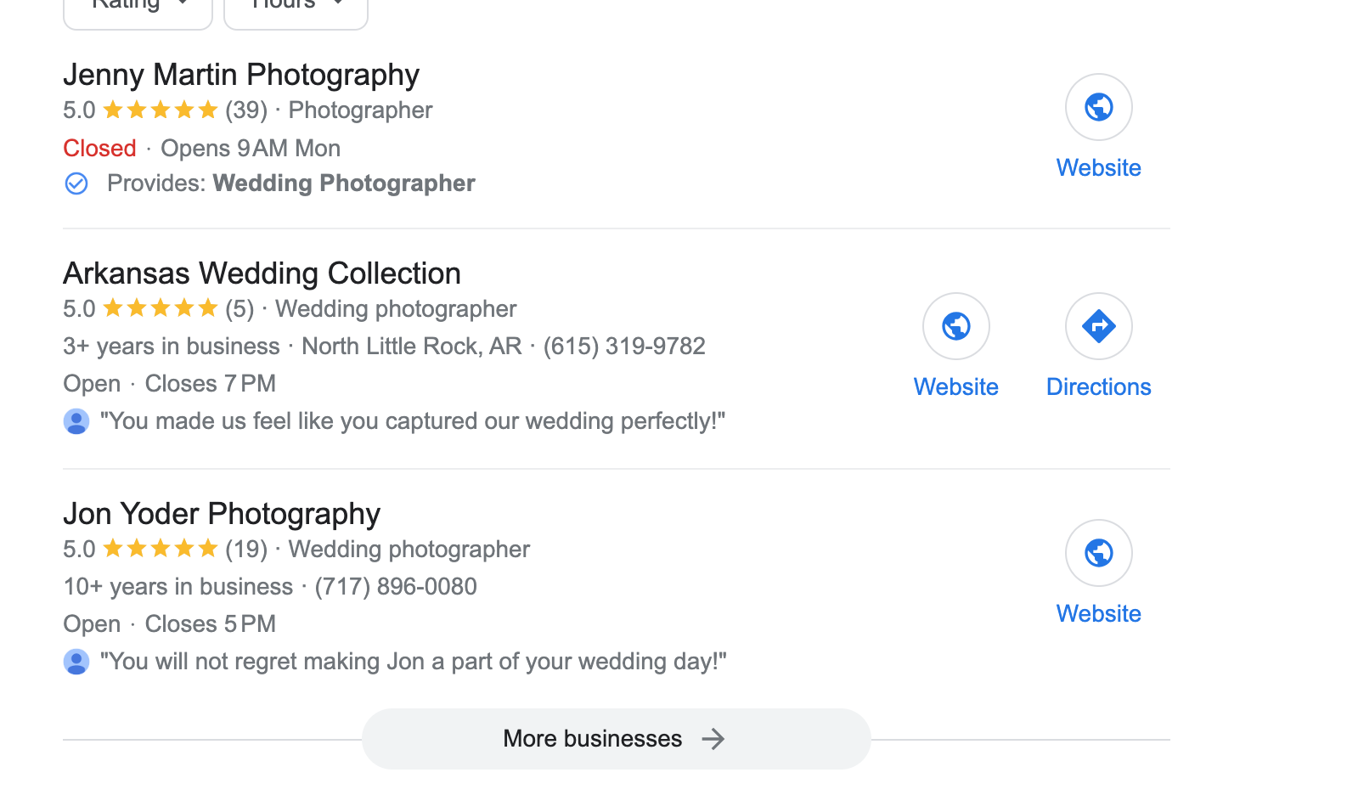Open the Arkansas Wedding Collection website globe icon
The width and height of the screenshot is (1347, 812).
tap(955, 327)
